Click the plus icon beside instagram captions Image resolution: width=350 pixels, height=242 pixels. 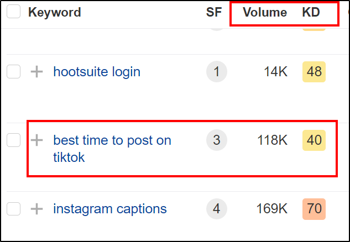(x=36, y=209)
